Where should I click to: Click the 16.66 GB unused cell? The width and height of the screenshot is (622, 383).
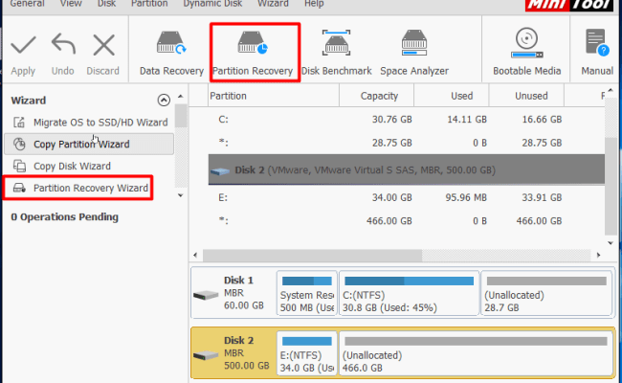[542, 119]
